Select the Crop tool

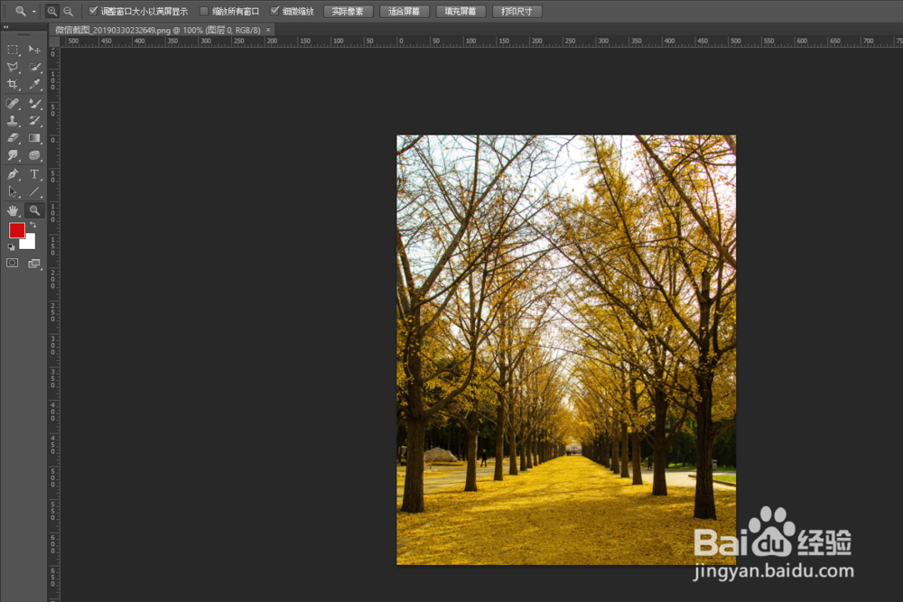click(x=13, y=85)
